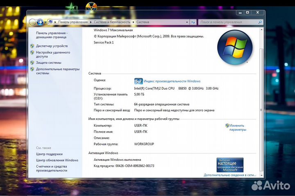Viewport: 295px width, 196px height.
Task: Click shield icon beside 'Диспетчер устройств'
Action: tap(32, 46)
